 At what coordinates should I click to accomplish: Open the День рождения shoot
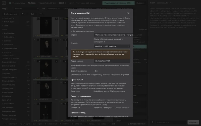15,108
